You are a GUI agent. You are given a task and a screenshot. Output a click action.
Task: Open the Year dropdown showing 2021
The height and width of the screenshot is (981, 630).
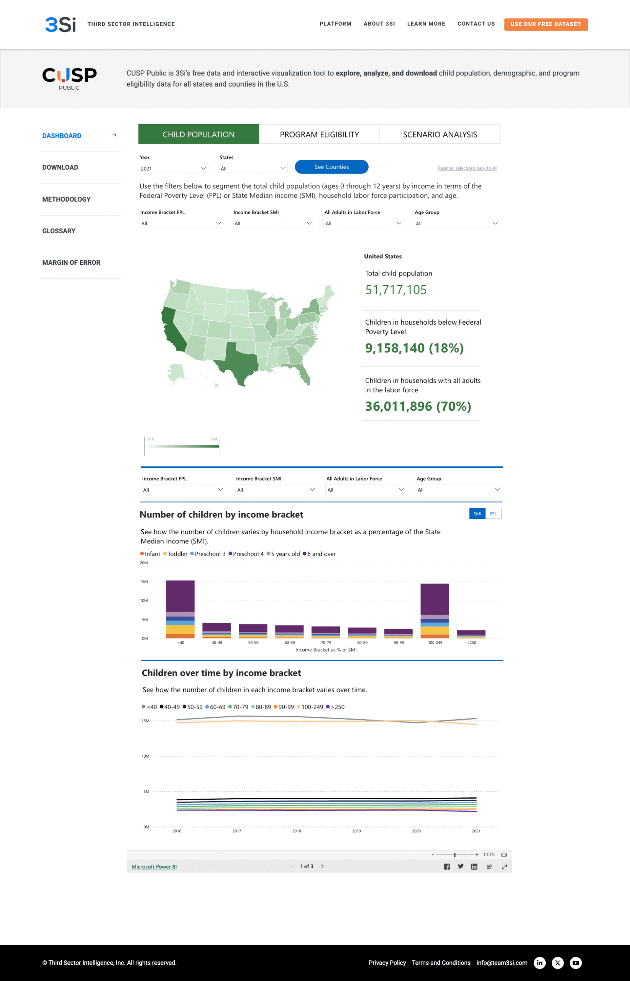click(x=174, y=168)
